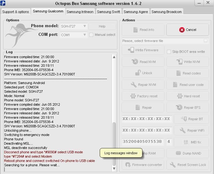
Task: Click log line 'Selected model: SGH-I727'
Action: click(23, 91)
